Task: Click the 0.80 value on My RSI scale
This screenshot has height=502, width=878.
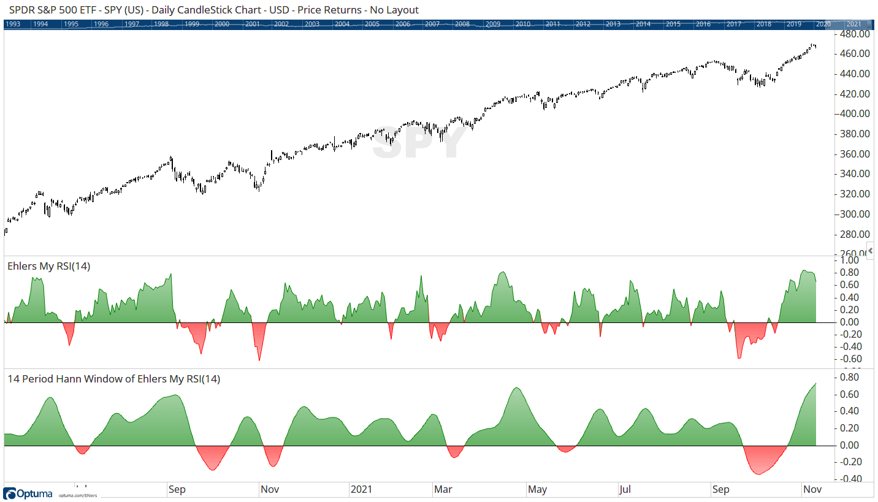Action: (x=849, y=272)
